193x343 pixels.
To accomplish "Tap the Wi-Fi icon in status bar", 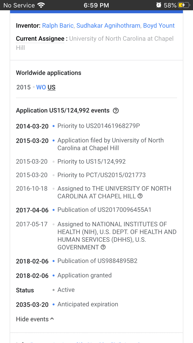I will pos(41,5).
